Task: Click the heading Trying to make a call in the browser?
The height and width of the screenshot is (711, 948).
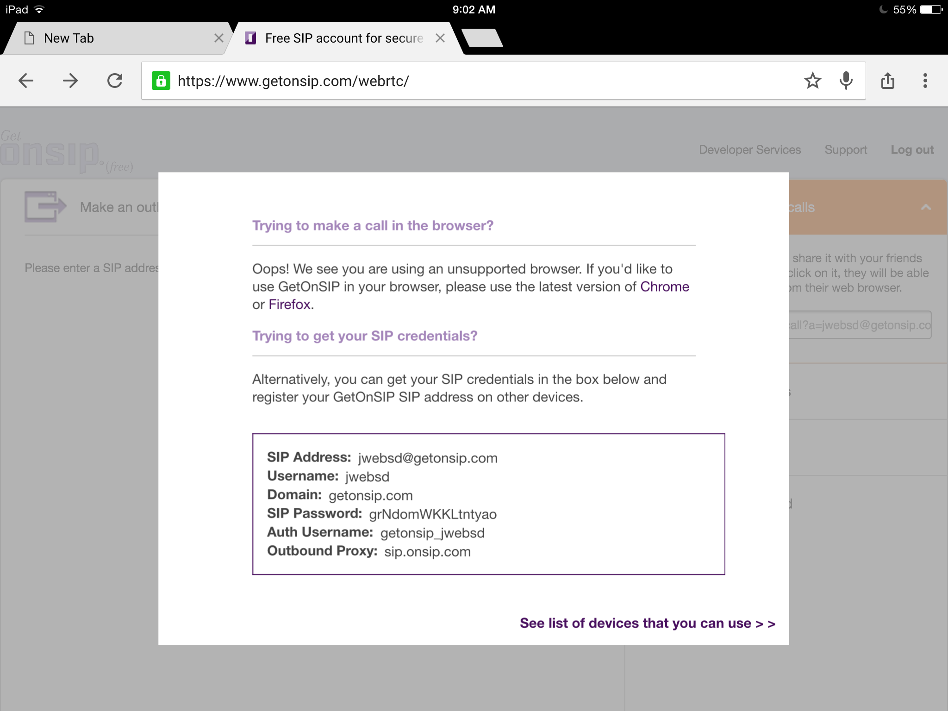Action: coord(373,225)
